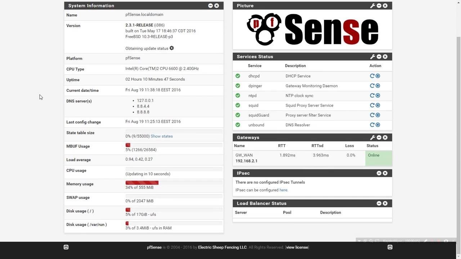Click the CPU Type Intel Core2 value
461x259 pixels.
pos(162,69)
